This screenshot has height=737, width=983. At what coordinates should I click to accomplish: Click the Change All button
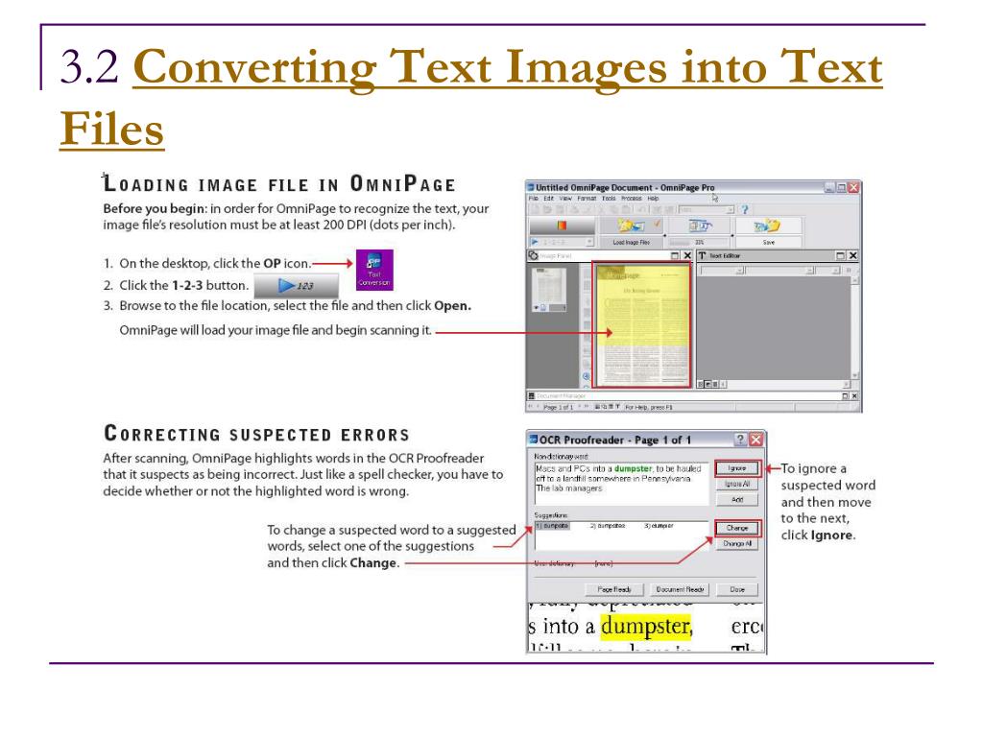pos(737,544)
